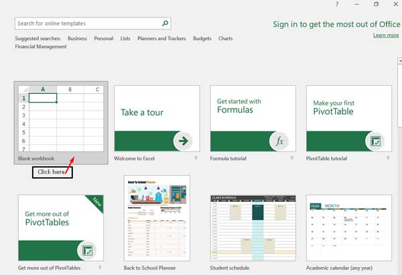Restore down the Excel window

click(x=376, y=4)
